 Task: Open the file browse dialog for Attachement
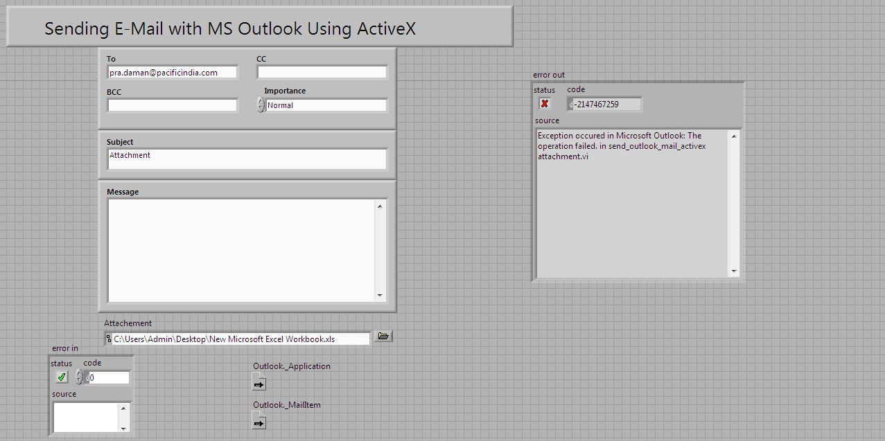click(383, 336)
